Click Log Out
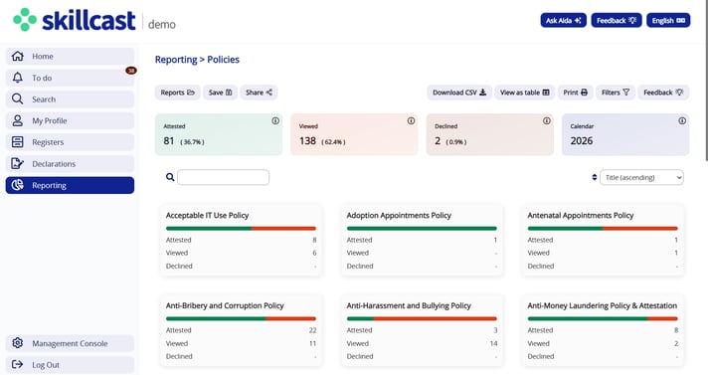 click(x=70, y=365)
